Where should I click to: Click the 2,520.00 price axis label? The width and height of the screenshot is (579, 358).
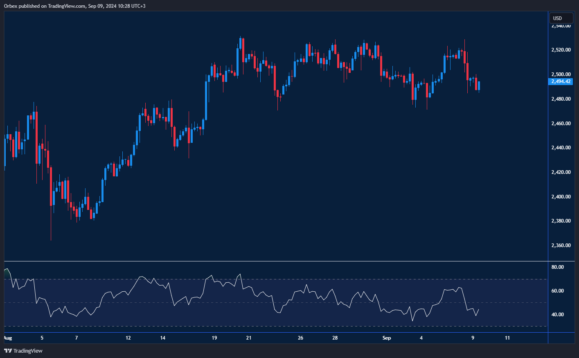561,50
